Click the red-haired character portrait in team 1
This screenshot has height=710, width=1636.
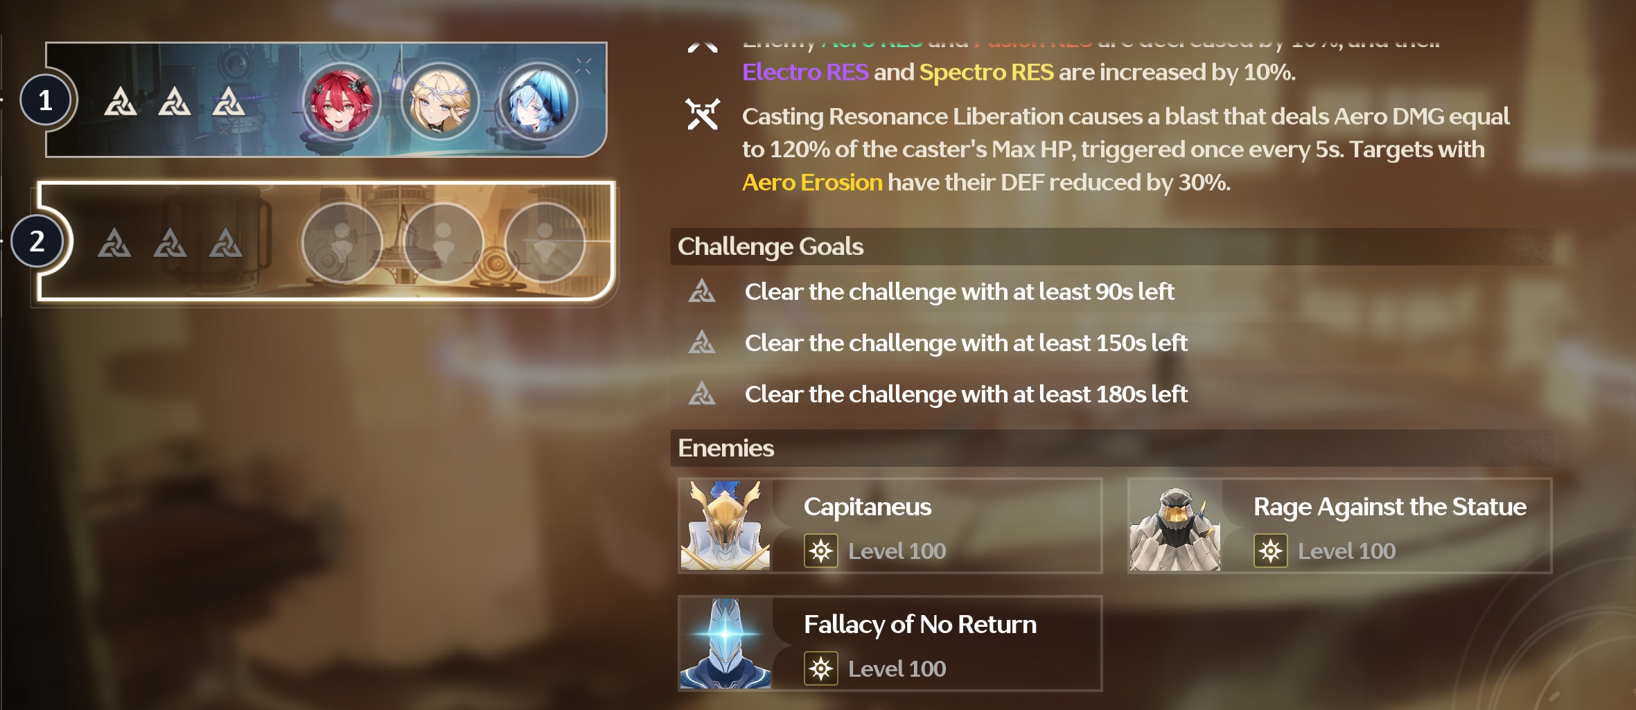(341, 101)
